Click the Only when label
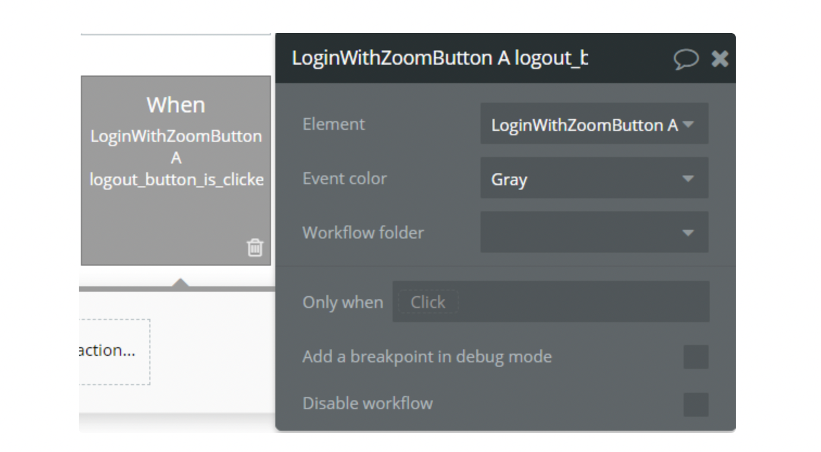 click(343, 302)
